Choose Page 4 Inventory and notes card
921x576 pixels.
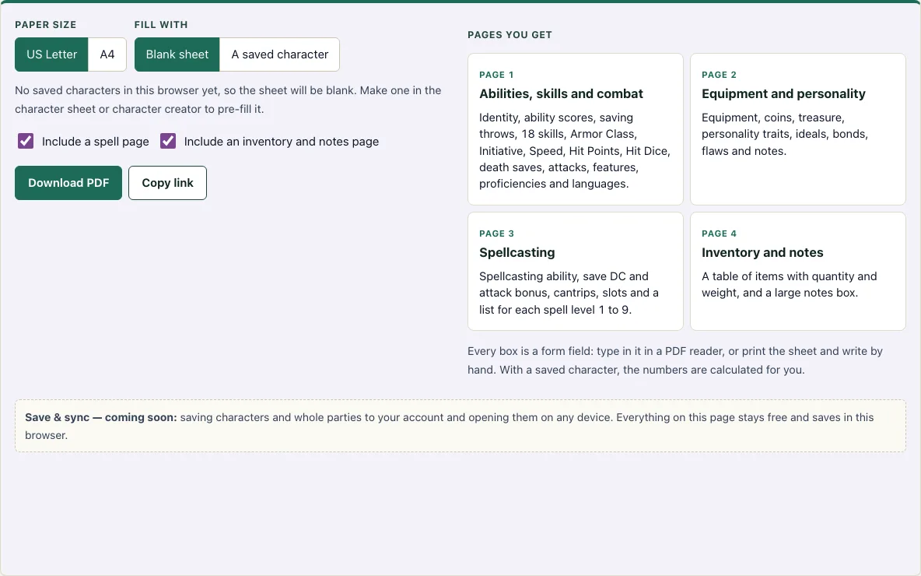[x=797, y=272]
